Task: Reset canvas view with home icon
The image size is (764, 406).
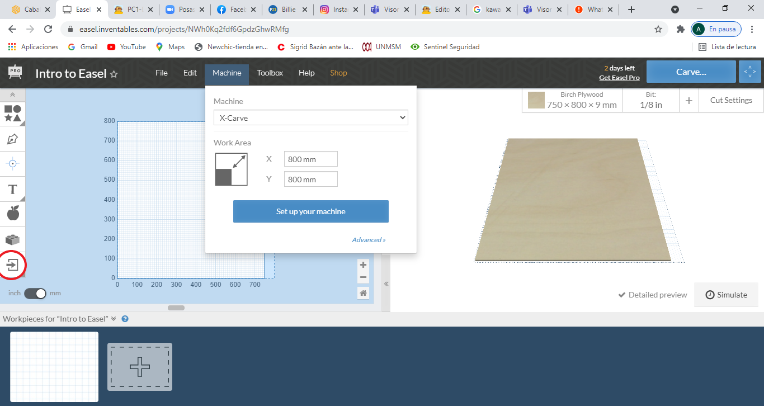Action: click(364, 293)
